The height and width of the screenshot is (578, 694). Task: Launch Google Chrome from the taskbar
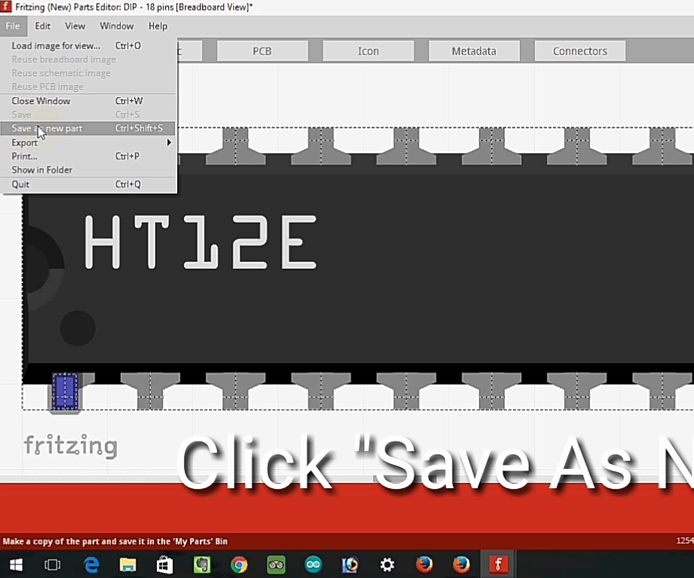[239, 565]
